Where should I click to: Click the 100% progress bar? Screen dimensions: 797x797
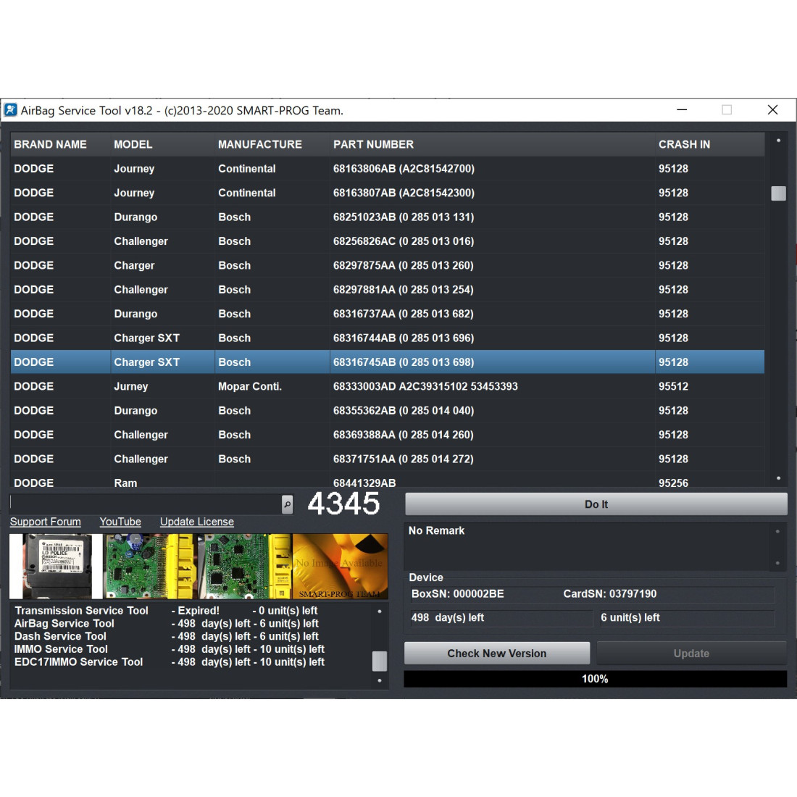(595, 679)
